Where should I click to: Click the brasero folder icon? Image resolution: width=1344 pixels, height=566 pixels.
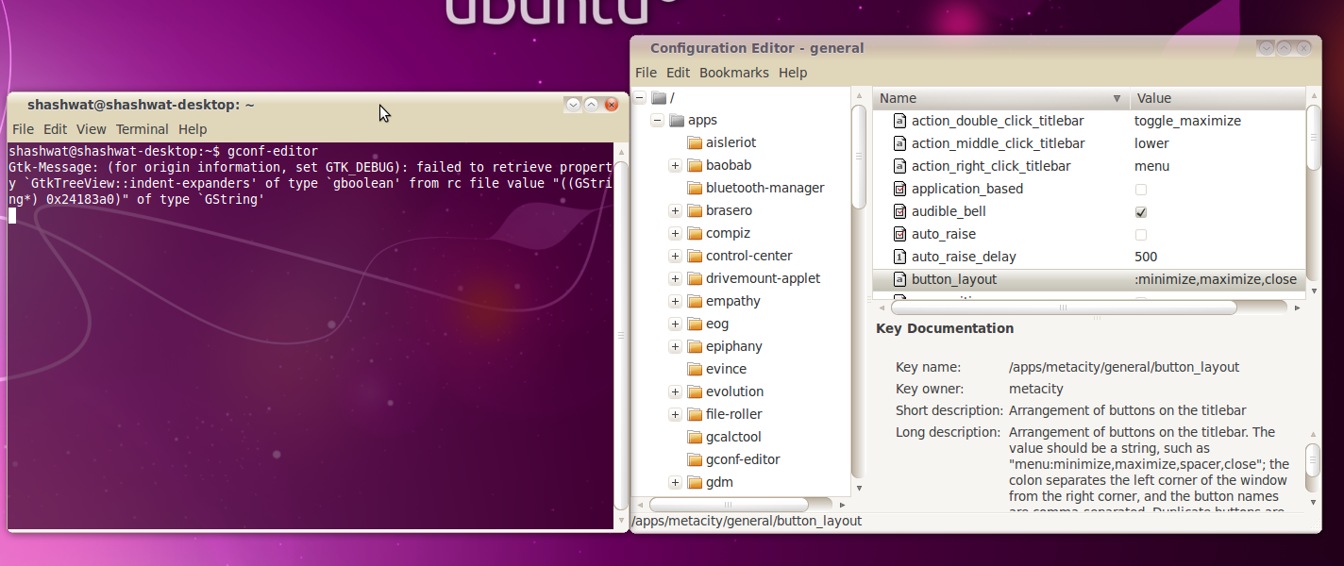[695, 211]
